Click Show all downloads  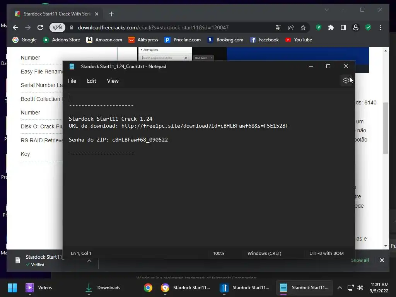click(360, 260)
